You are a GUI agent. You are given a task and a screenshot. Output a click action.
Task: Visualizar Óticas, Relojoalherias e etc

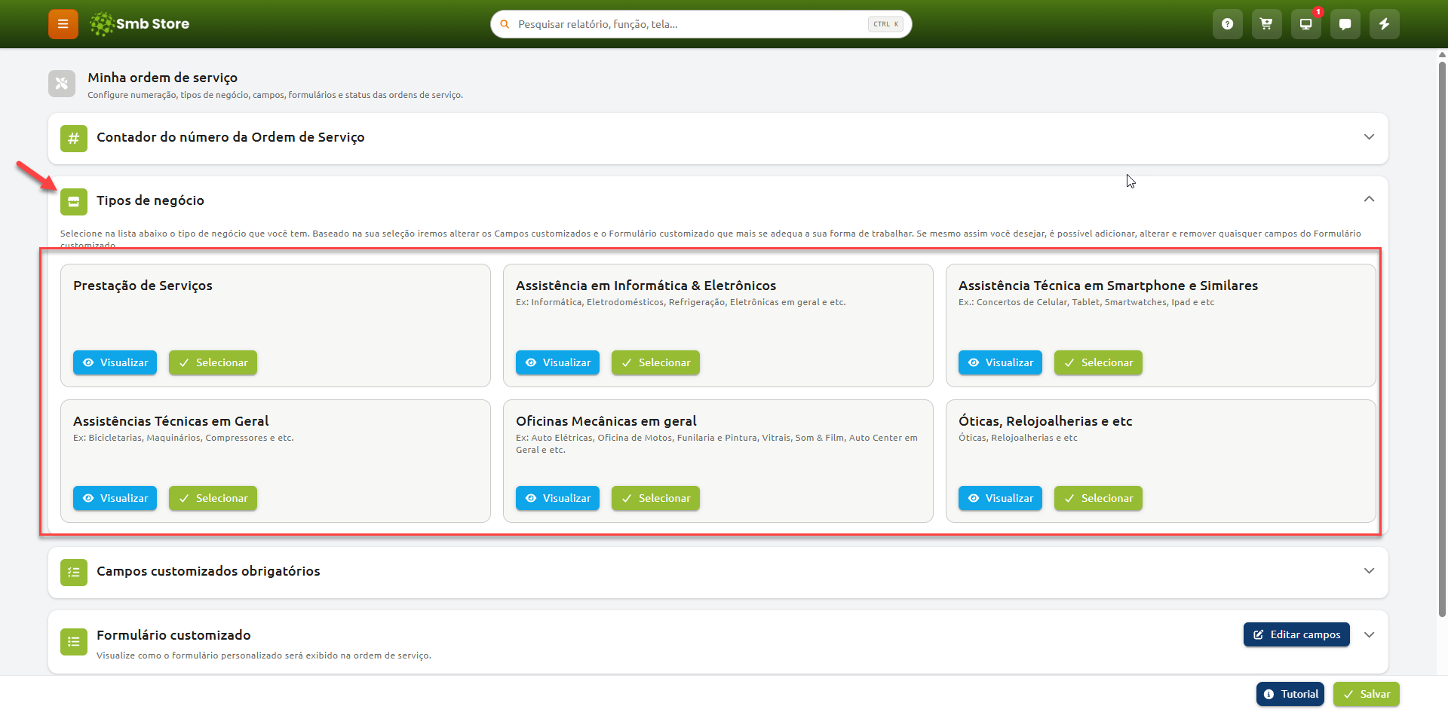click(1000, 498)
